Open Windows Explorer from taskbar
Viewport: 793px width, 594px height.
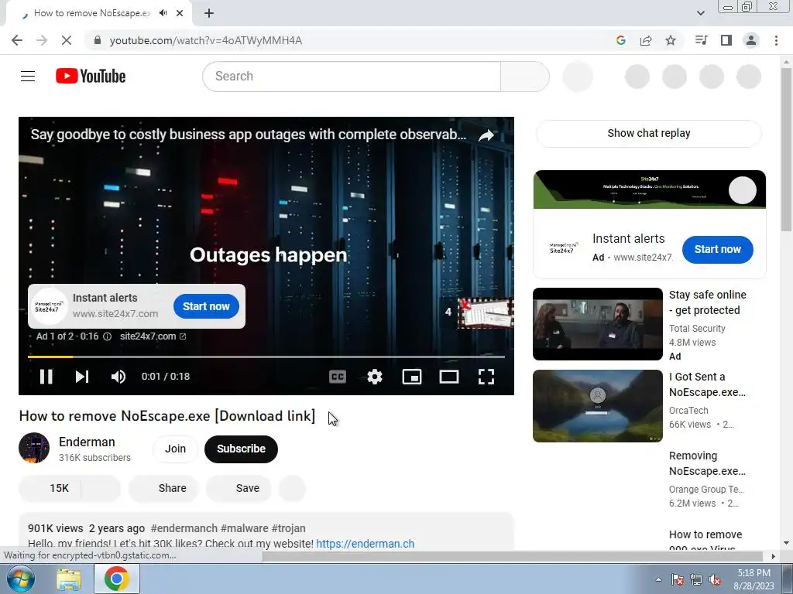tap(69, 579)
